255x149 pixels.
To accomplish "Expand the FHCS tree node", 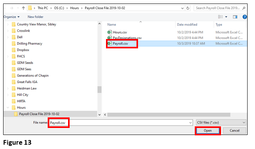I will 8,57.
